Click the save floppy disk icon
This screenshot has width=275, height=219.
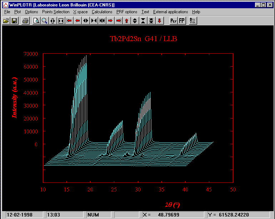(14, 21)
